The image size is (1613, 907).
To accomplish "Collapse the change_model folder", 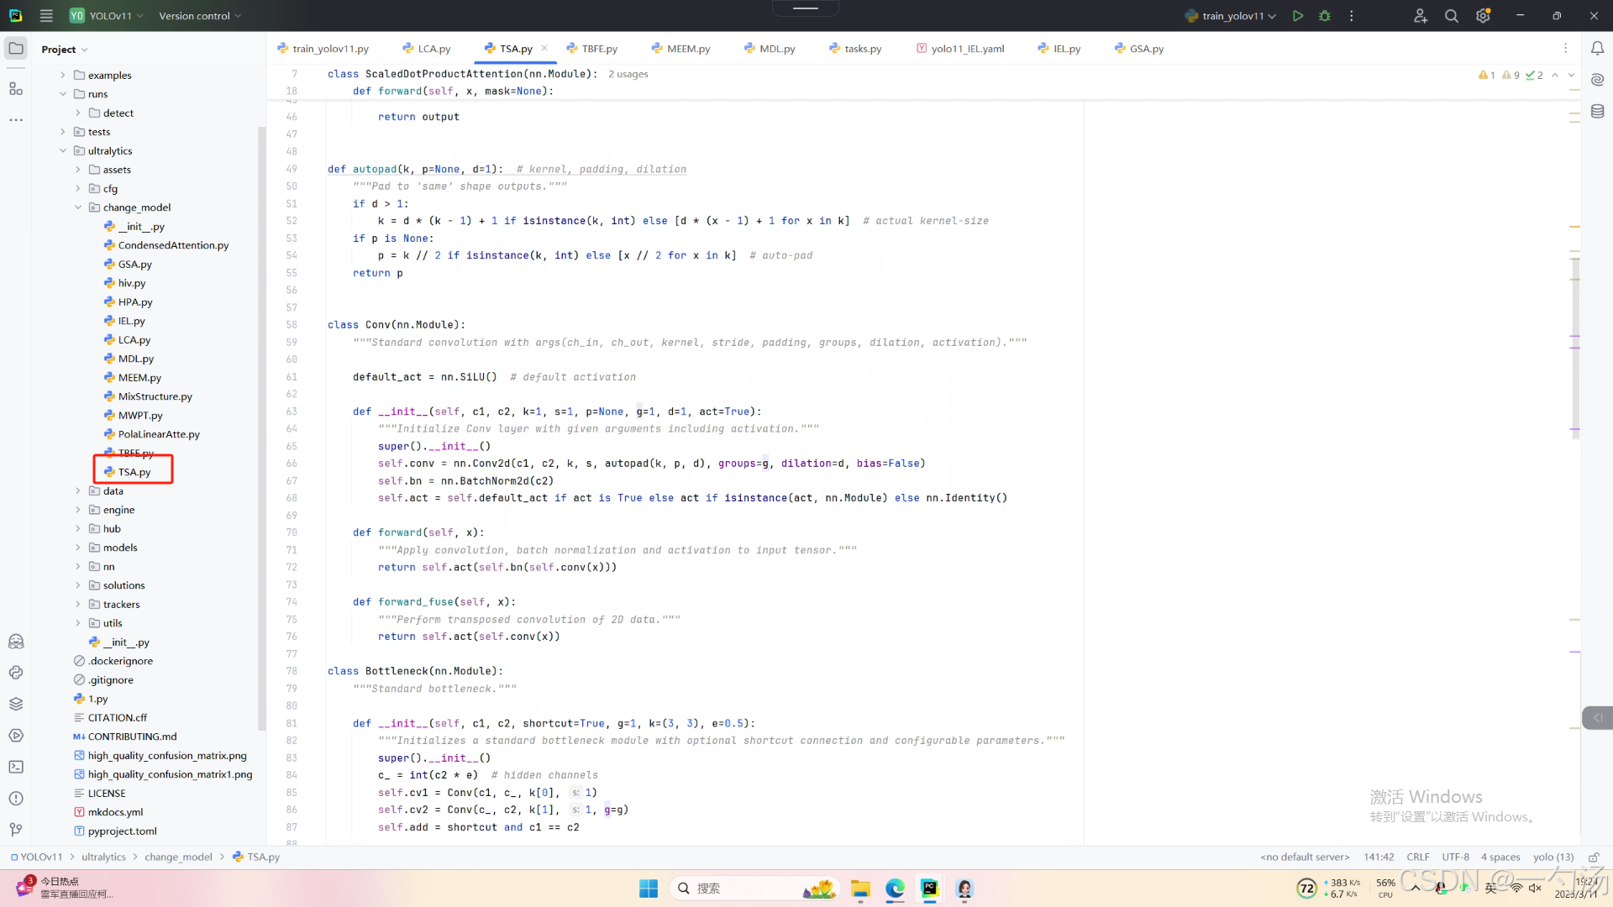I will click(x=78, y=207).
